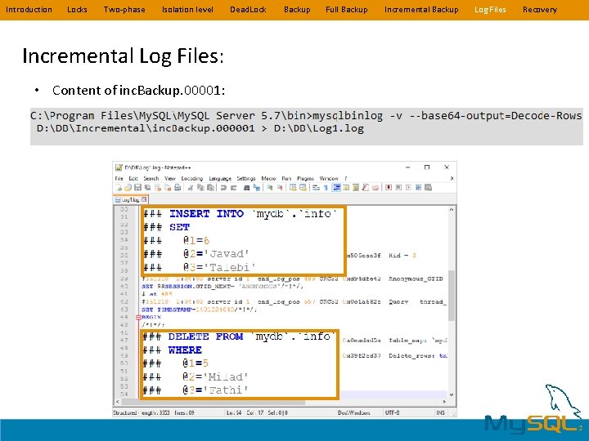Click the Cut scissors icon

tap(191, 188)
